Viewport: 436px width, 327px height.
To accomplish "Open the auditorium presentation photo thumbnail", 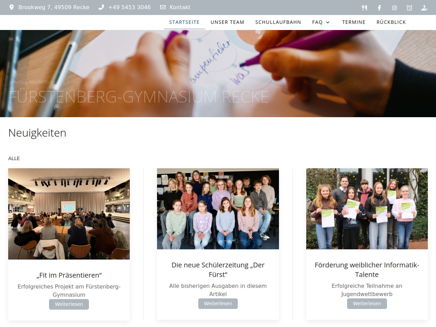I will coord(69,214).
